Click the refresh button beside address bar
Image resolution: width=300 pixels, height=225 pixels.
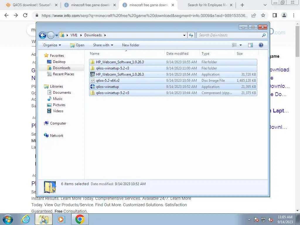pyautogui.click(x=191, y=35)
